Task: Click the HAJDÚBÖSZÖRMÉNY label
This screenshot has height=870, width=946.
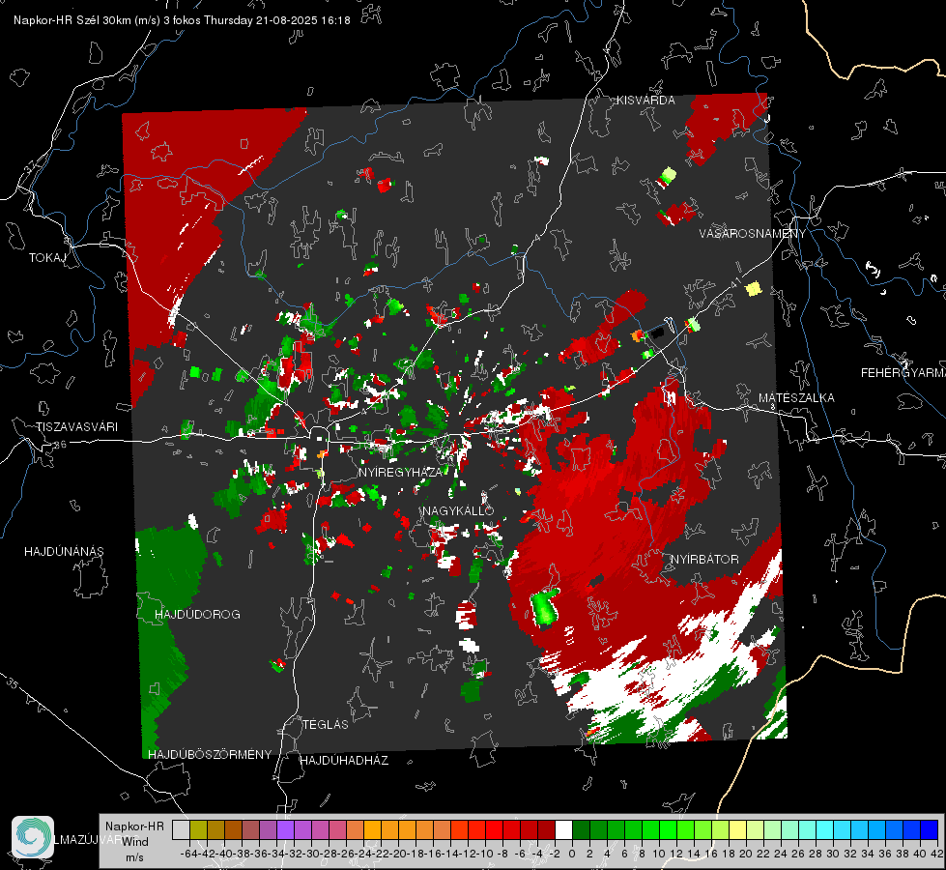Action: coord(210,755)
